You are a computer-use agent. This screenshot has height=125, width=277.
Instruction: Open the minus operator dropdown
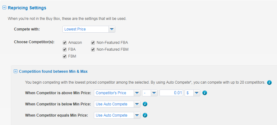coord(150,93)
